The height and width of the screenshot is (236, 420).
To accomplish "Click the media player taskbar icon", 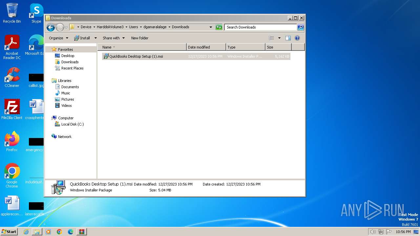I will point(48,232).
